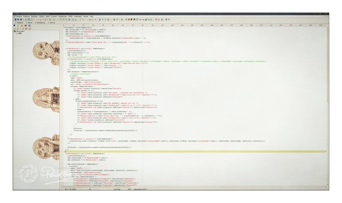
Task: Click the green globe browser preview icon
Action: [146, 20]
